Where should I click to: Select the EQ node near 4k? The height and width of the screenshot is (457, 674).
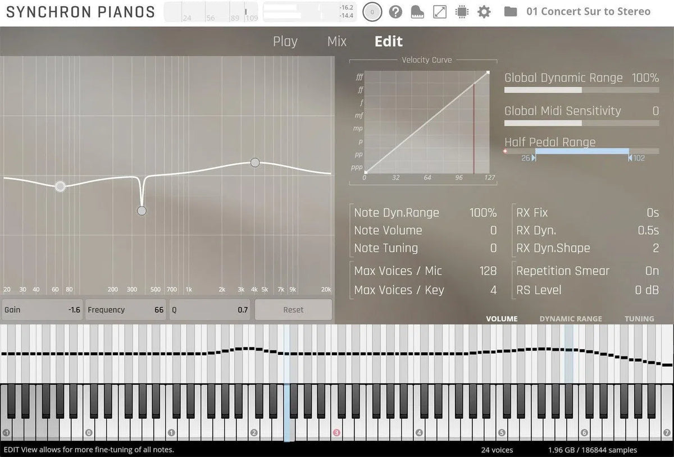click(x=255, y=162)
